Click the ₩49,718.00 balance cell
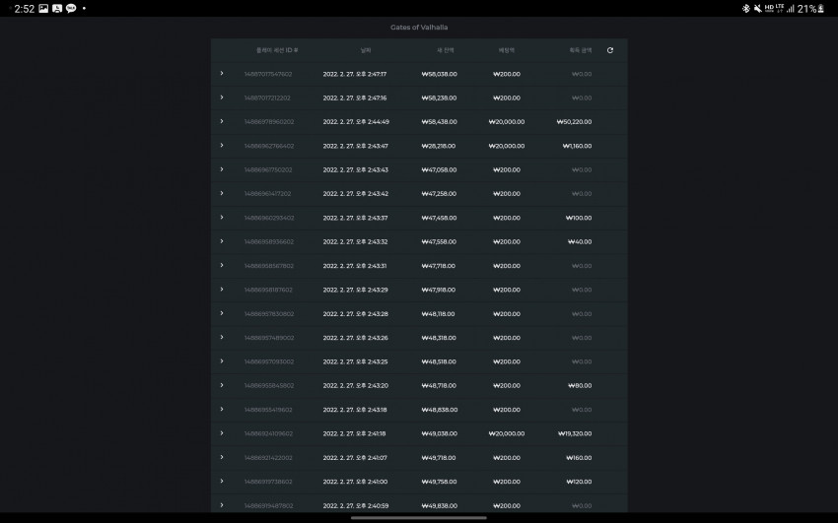The image size is (838, 523). tap(439, 458)
